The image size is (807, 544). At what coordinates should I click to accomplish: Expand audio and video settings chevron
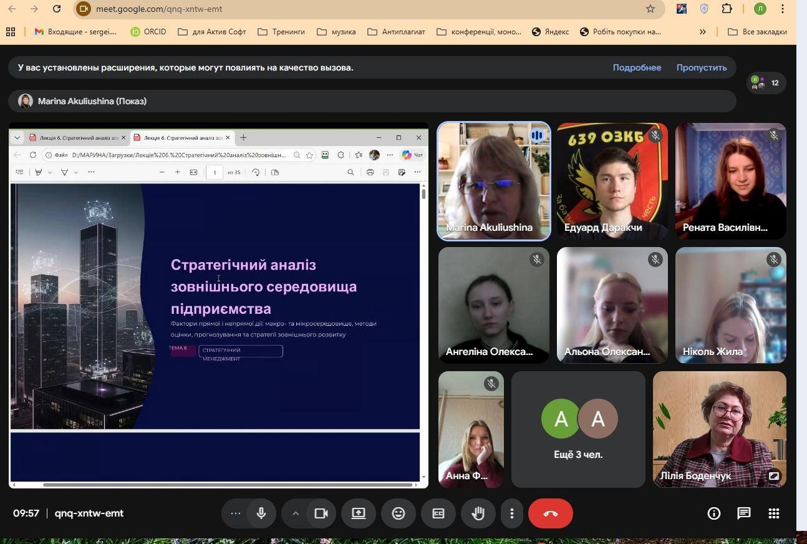coord(296,513)
